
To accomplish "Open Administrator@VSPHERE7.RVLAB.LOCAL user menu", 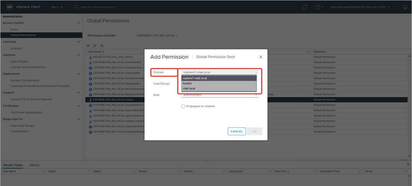I will [x=360, y=7].
